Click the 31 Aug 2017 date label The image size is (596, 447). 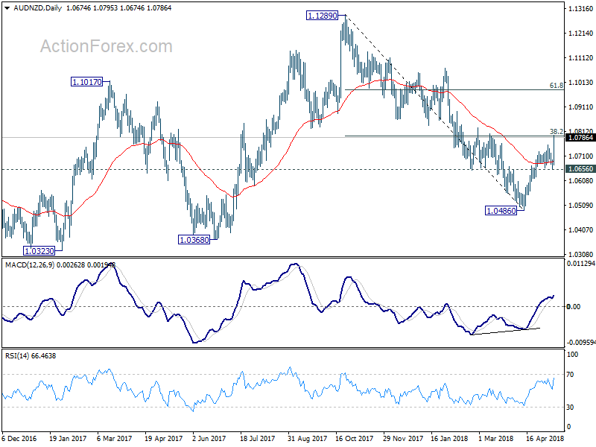point(307,439)
